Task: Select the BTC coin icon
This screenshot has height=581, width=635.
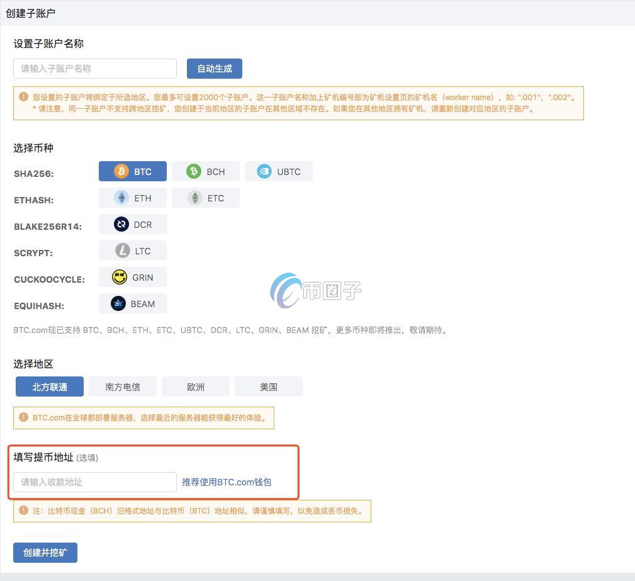Action: pyautogui.click(x=121, y=171)
